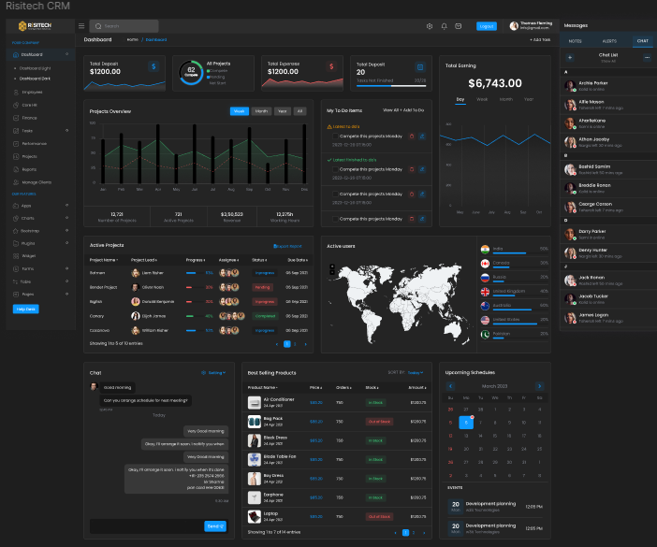This screenshot has height=547, width=657.
Task: Expand the Tasks sidebar menu
Action: [x=66, y=131]
